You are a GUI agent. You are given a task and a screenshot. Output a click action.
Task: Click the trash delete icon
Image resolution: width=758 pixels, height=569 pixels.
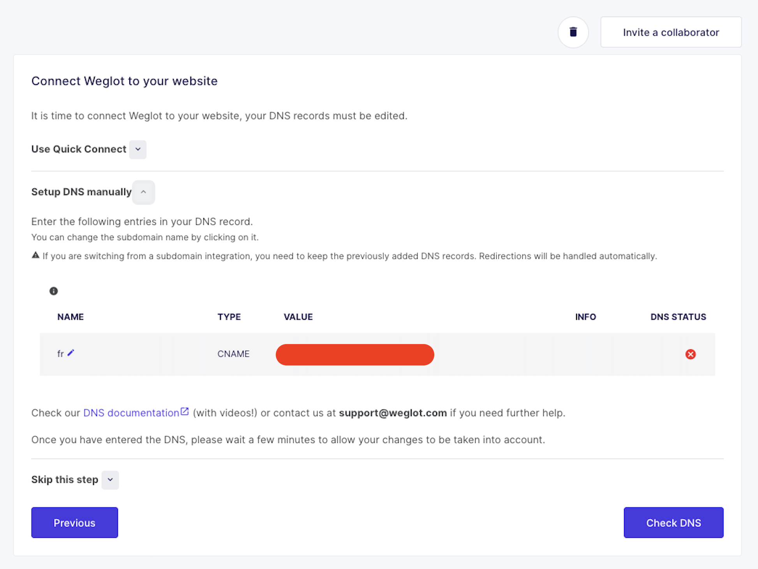tap(573, 32)
